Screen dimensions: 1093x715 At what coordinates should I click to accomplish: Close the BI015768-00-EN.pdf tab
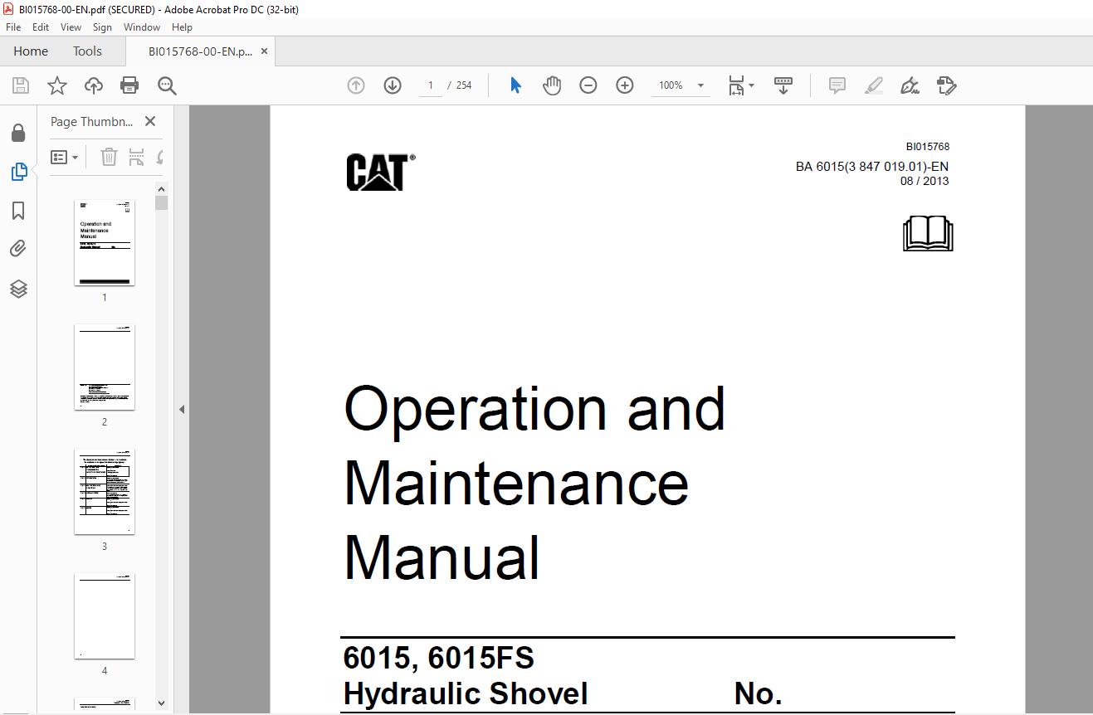click(x=264, y=51)
